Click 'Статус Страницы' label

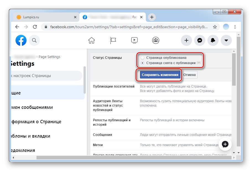point(107,58)
